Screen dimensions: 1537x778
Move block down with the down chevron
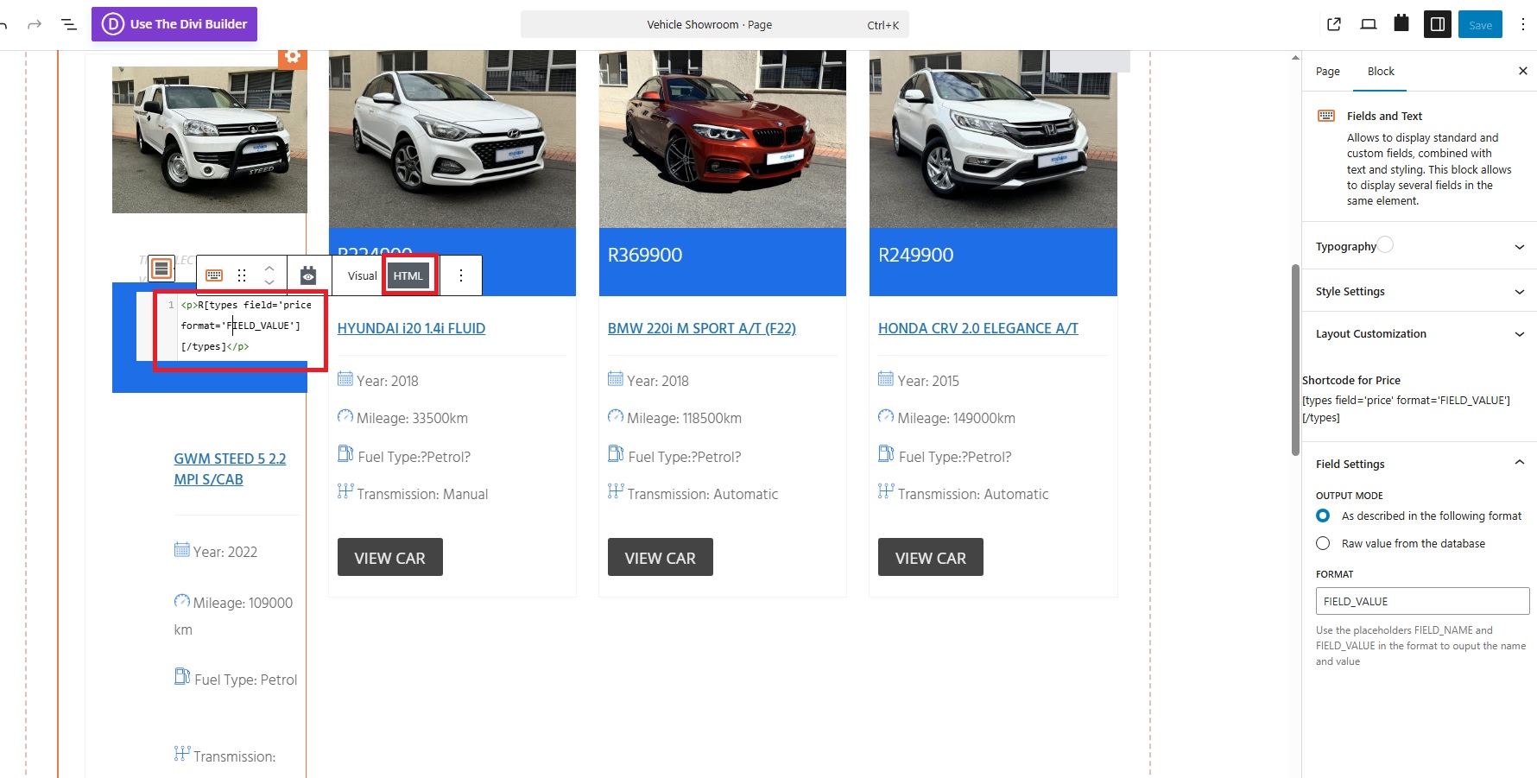[269, 283]
